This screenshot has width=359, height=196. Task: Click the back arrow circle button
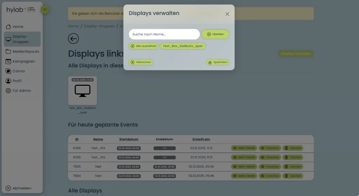pyautogui.click(x=73, y=38)
